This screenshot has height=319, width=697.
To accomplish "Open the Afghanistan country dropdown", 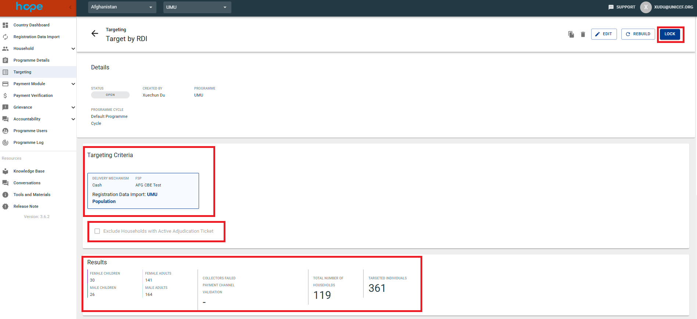I will [122, 7].
